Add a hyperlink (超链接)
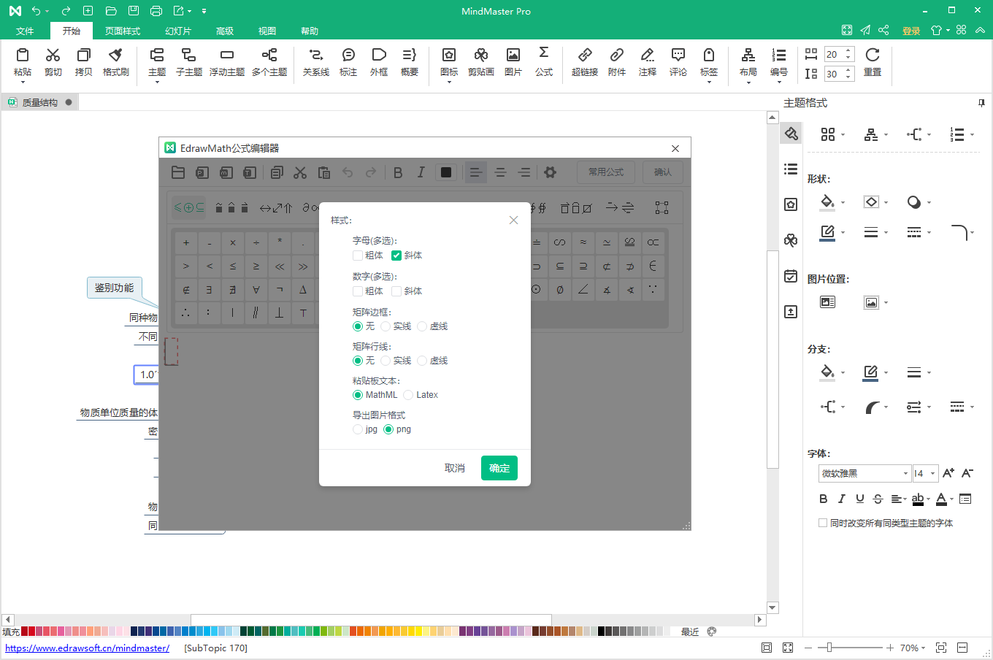 pyautogui.click(x=585, y=61)
